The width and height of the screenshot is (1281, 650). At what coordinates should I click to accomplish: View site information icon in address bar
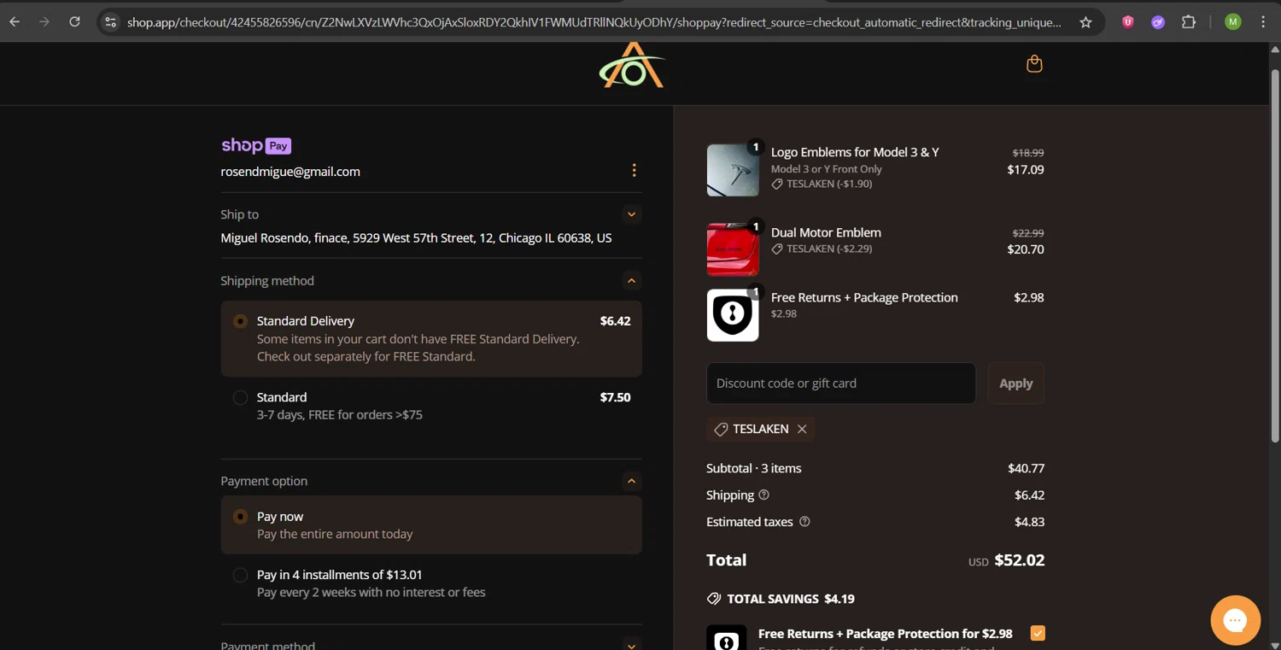110,22
